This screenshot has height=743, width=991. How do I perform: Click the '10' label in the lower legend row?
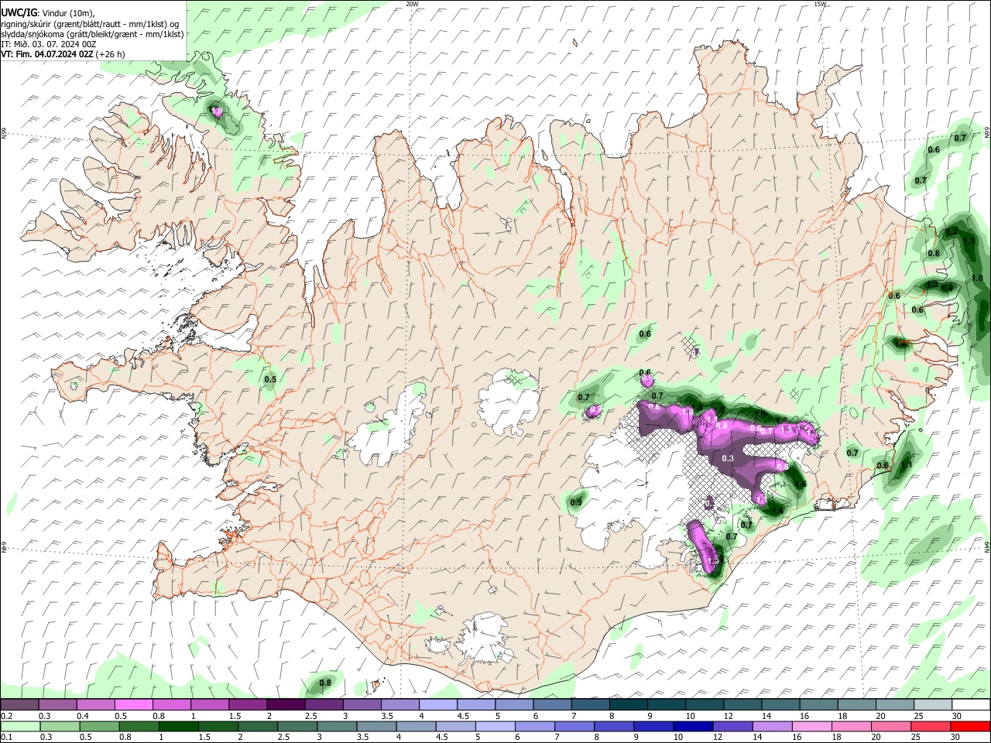coord(678,738)
